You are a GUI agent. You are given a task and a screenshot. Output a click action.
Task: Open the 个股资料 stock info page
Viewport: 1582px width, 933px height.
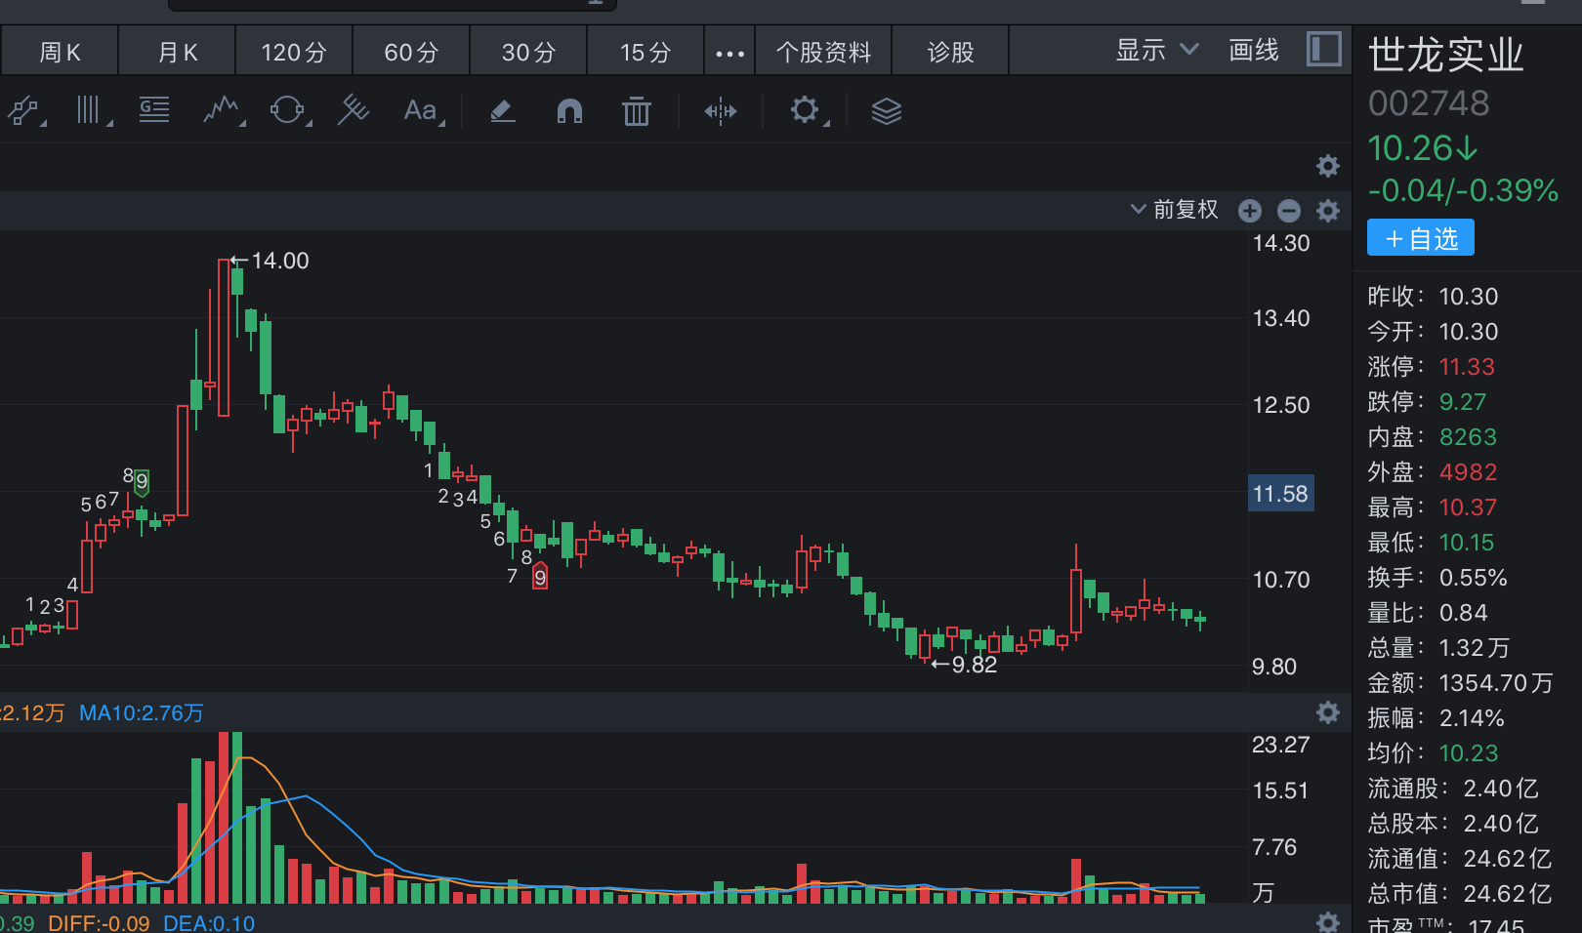tap(823, 53)
